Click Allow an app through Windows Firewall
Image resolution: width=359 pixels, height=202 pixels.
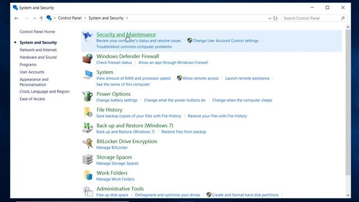coord(173,62)
